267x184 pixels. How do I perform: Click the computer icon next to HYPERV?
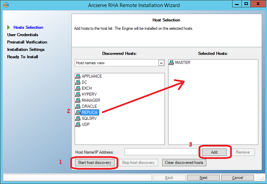pyautogui.click(x=78, y=94)
